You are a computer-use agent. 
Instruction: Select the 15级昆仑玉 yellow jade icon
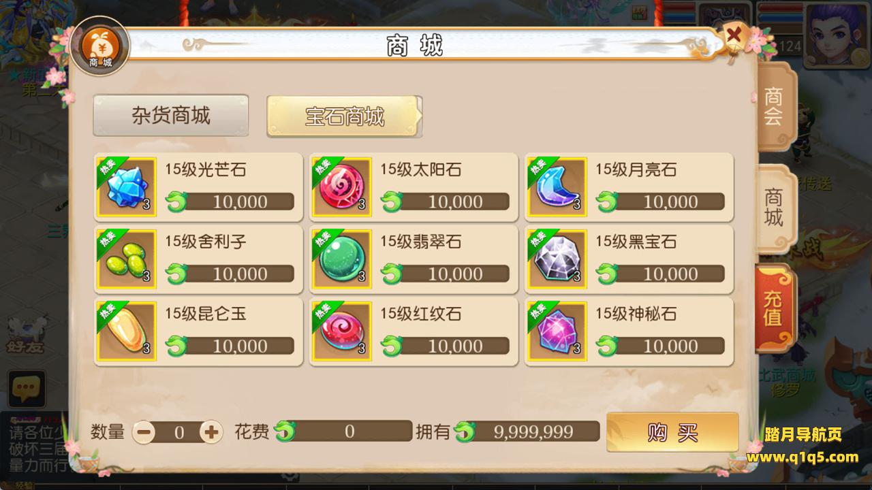click(127, 330)
